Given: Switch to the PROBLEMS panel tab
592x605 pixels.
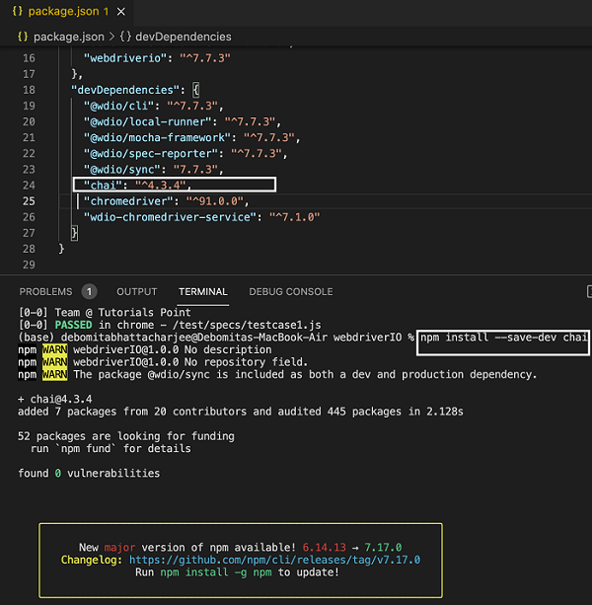Looking at the screenshot, I should pos(45,292).
